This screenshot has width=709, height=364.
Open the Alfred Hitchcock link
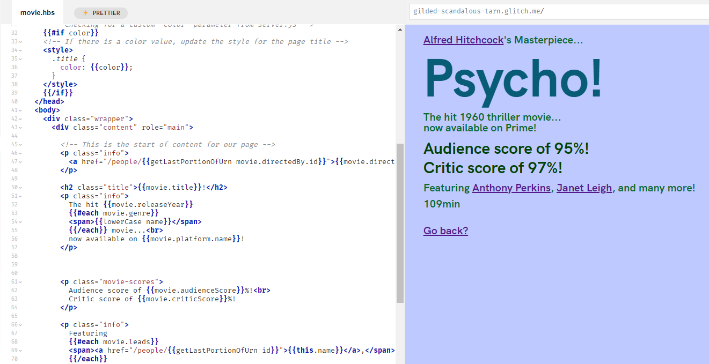tap(463, 40)
